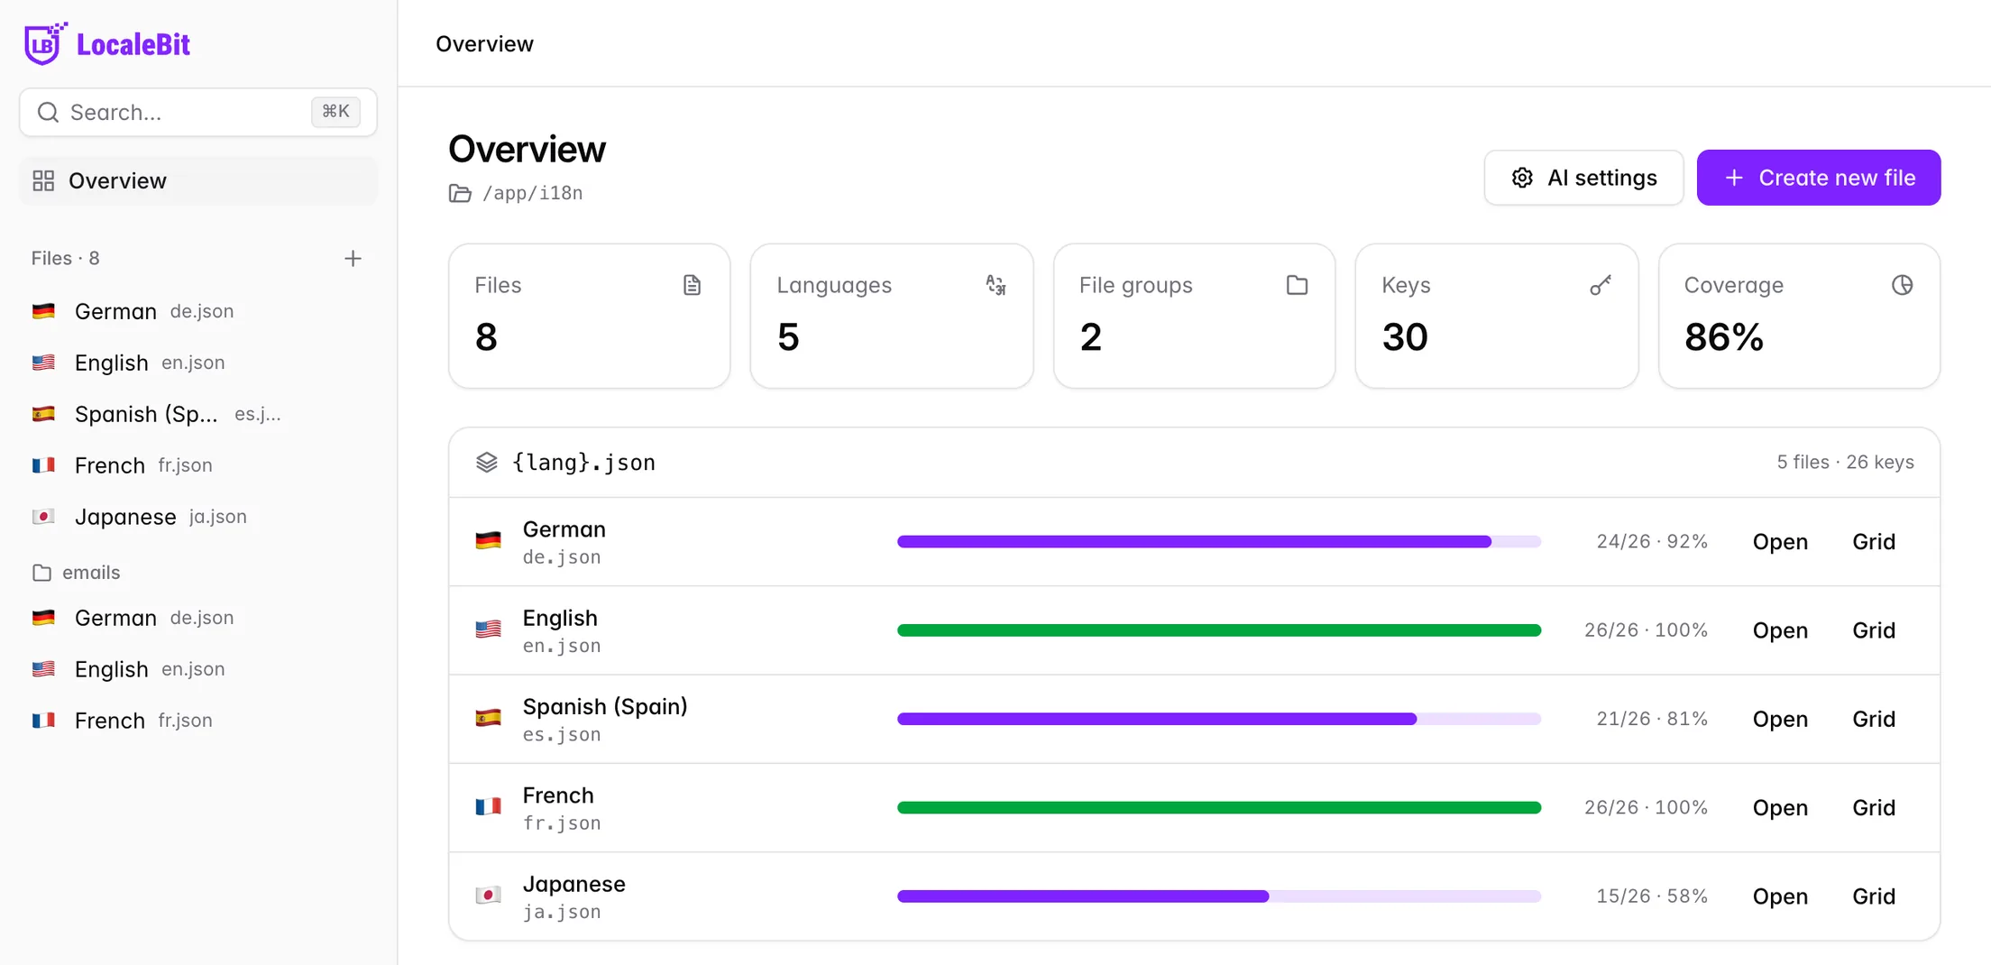Click the document icon on Files card
The height and width of the screenshot is (965, 1991).
[692, 285]
